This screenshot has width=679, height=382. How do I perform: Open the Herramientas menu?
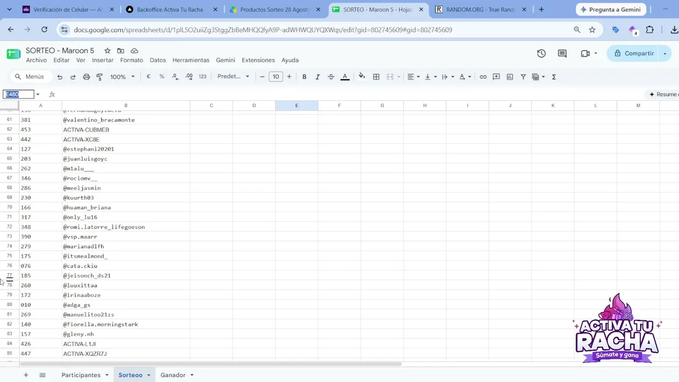click(x=191, y=60)
